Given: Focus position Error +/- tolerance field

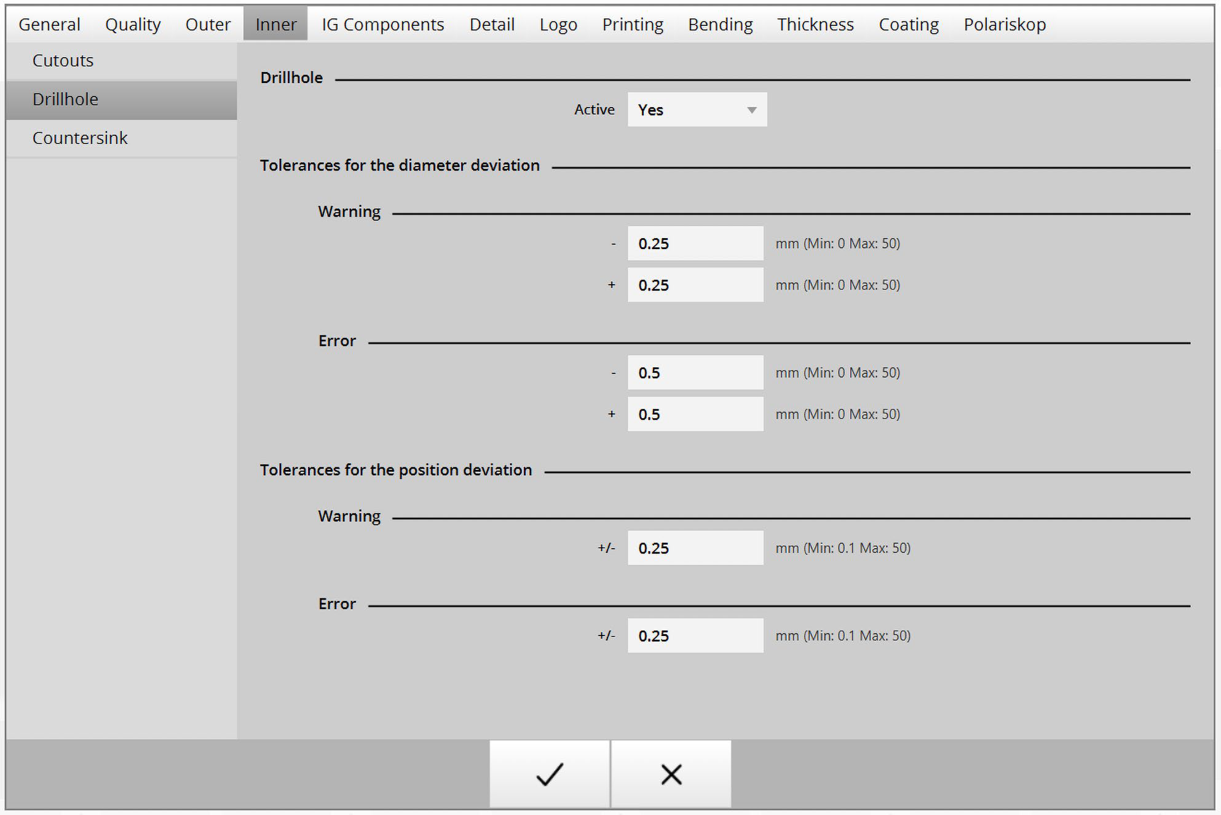Looking at the screenshot, I should (x=695, y=635).
